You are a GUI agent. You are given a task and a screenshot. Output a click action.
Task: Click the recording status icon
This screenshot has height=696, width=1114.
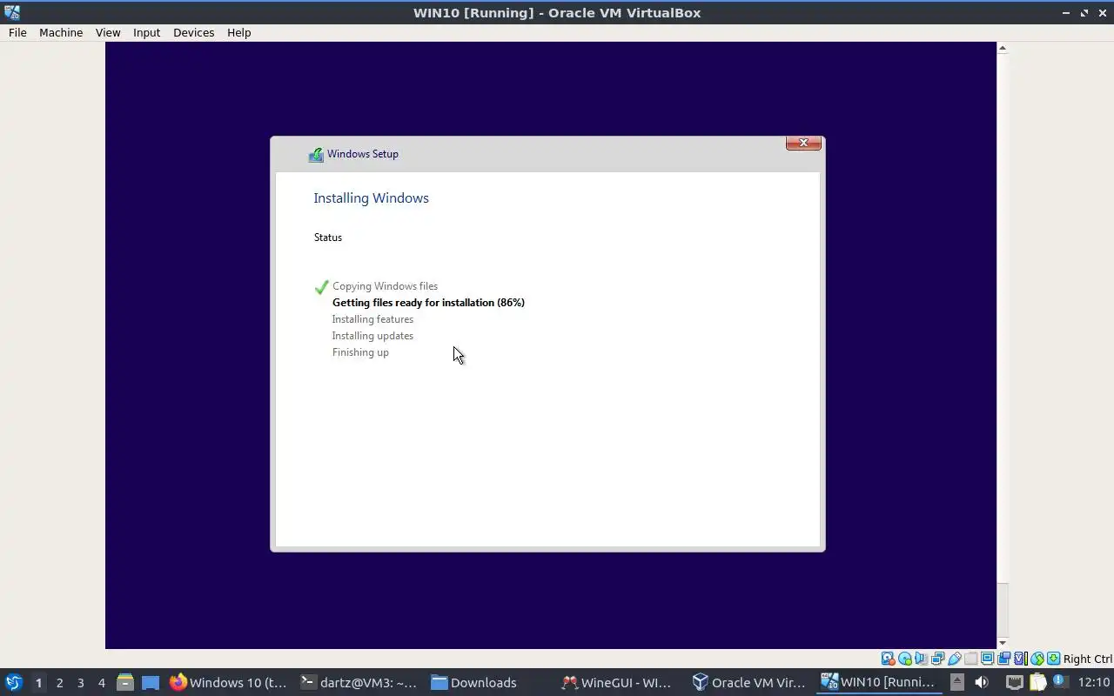tap(1003, 659)
